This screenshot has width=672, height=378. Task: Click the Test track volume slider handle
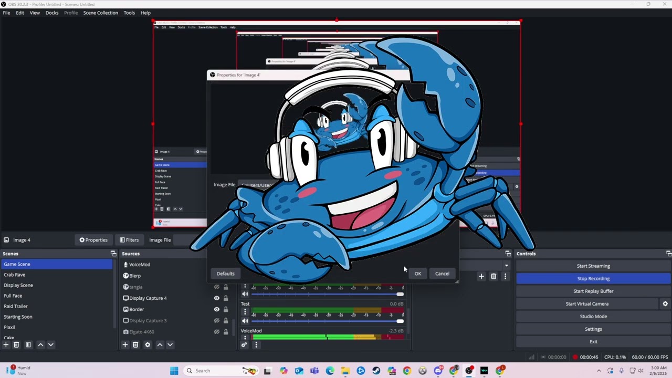tap(400, 321)
